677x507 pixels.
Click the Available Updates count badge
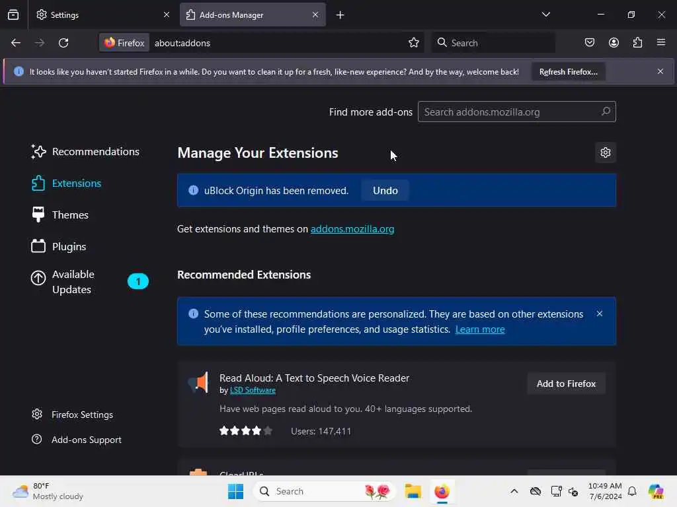click(138, 281)
